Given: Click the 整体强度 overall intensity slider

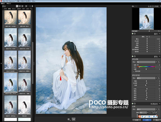Looking at the screenshot, I should coord(147,31).
